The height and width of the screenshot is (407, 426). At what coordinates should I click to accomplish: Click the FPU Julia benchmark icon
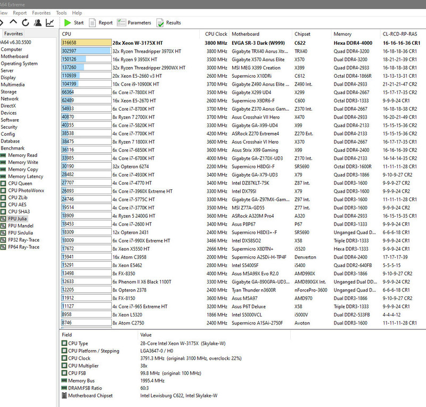(3, 219)
